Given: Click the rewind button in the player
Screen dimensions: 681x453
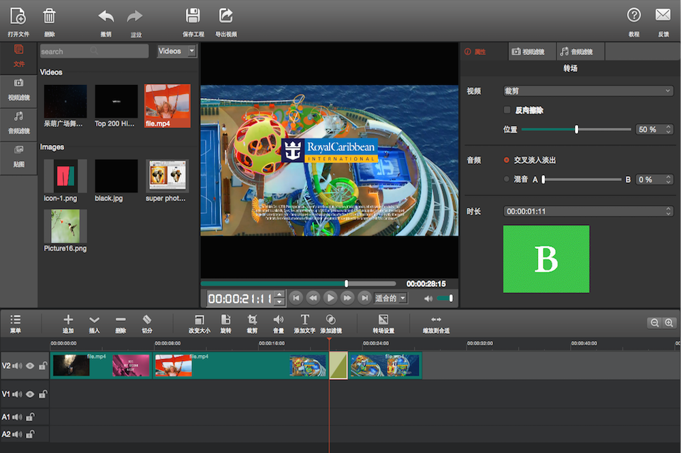Looking at the screenshot, I should pyautogui.click(x=313, y=298).
